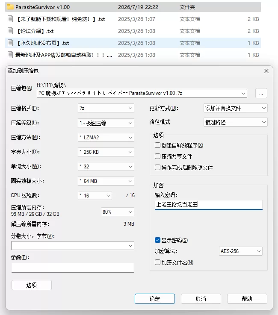Enable 创建自释放程序 checkbox
Screen dimensions: 278x315
[157, 145]
